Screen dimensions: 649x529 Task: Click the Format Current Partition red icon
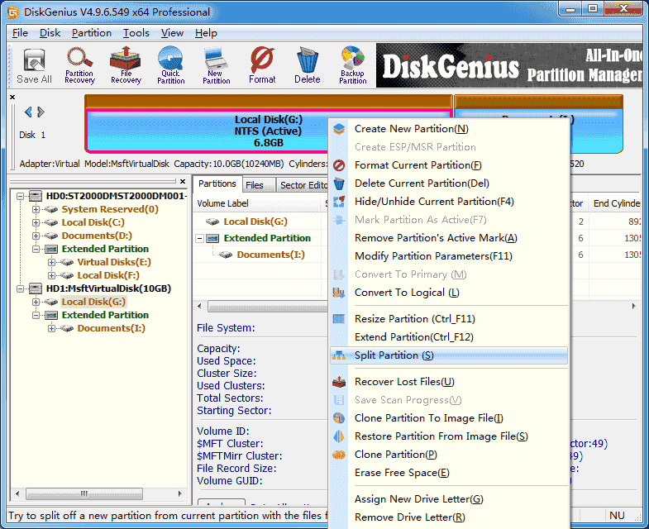coord(339,165)
